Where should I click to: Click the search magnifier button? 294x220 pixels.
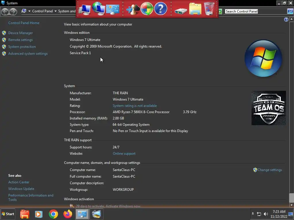[290, 11]
